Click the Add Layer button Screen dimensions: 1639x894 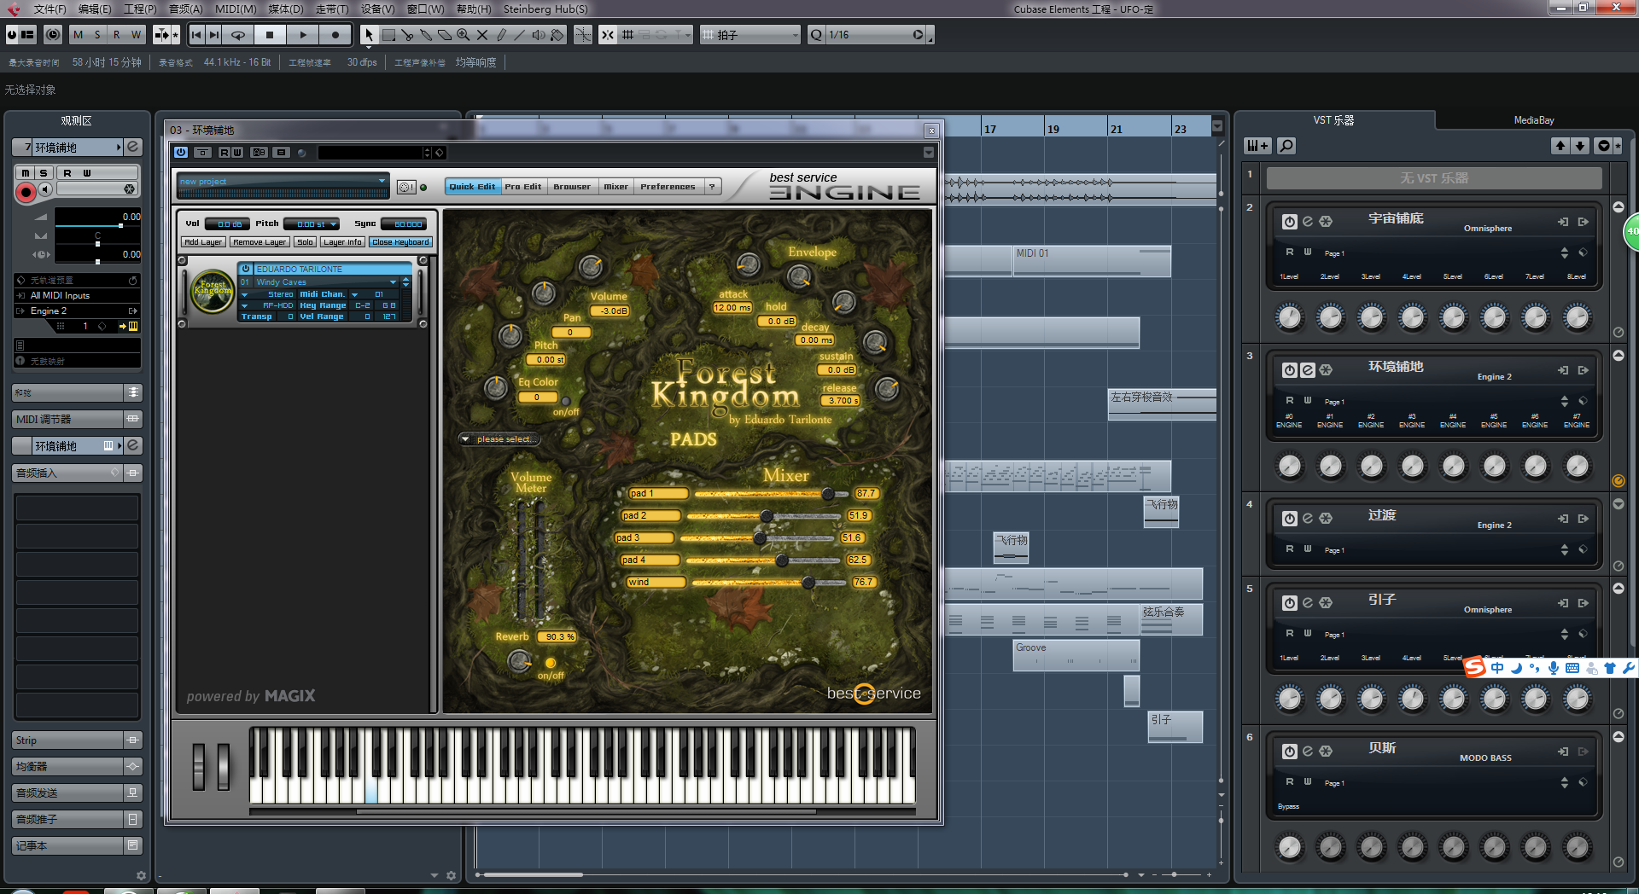[x=203, y=242]
